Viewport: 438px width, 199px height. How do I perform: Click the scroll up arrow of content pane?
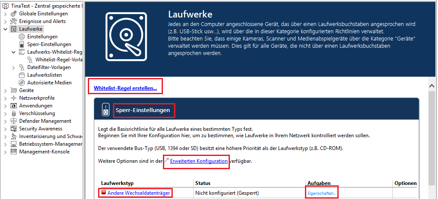coord(432,87)
